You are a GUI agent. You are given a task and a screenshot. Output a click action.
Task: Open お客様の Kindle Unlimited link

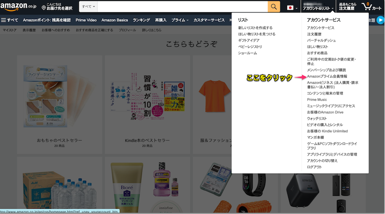[328, 131]
